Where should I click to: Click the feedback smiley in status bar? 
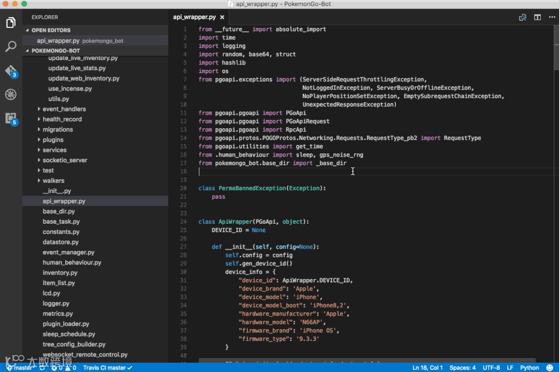point(549,367)
